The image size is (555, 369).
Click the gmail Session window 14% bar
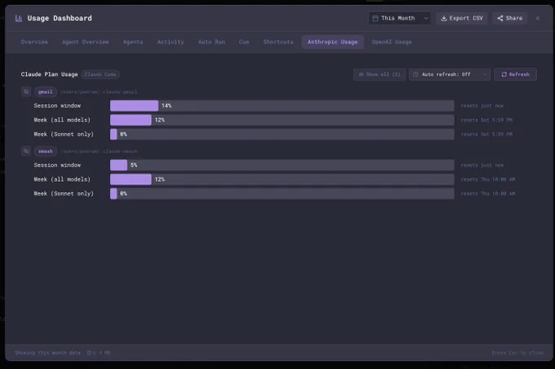[282, 106]
